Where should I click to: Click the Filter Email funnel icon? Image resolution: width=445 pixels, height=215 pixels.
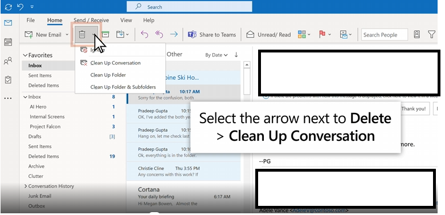pyautogui.click(x=431, y=35)
